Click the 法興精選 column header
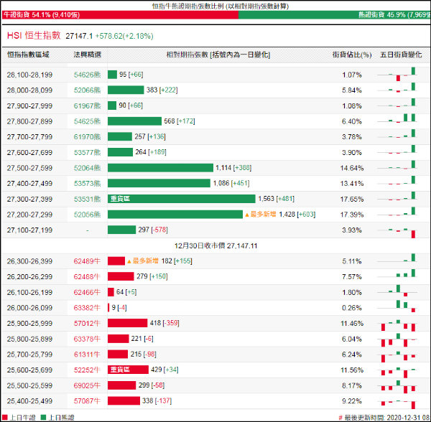 (88, 55)
